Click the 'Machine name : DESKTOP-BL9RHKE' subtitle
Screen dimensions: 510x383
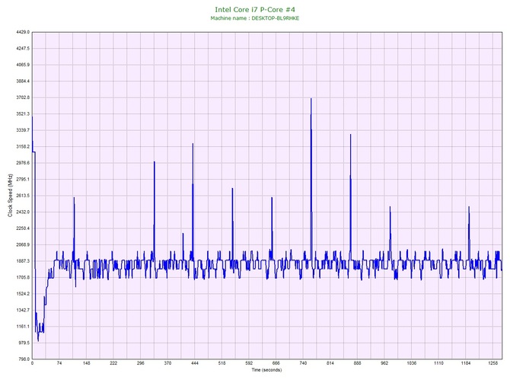tap(255, 18)
